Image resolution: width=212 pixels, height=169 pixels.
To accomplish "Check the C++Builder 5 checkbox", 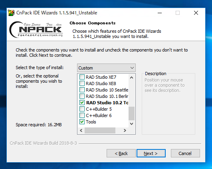I will pos(82,109).
